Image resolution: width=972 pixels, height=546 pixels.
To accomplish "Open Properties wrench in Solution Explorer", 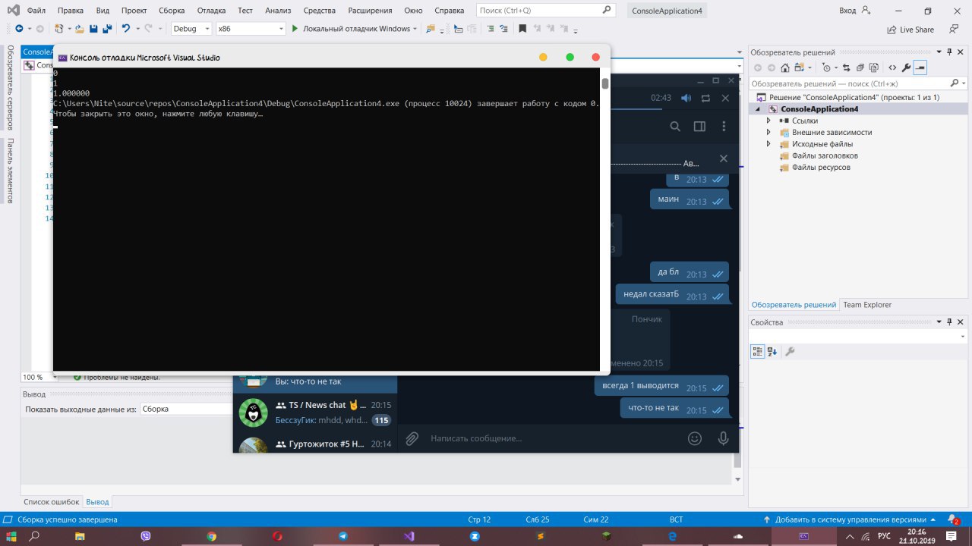I will [906, 67].
